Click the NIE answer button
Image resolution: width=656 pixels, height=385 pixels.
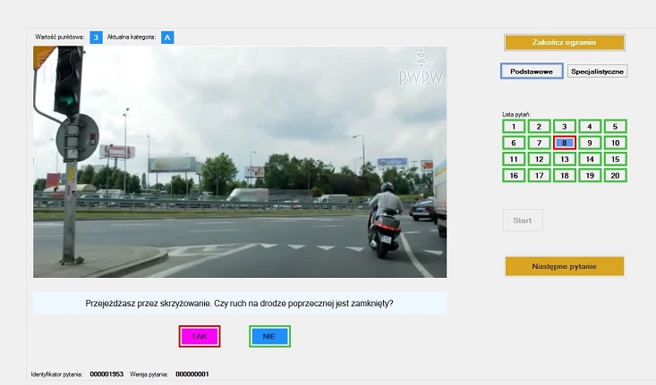[269, 337]
